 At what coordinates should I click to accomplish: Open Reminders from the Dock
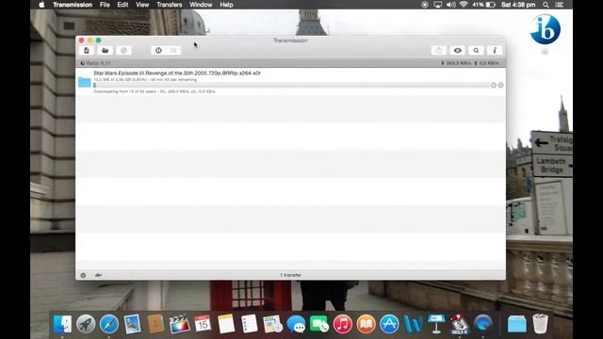pyautogui.click(x=249, y=324)
